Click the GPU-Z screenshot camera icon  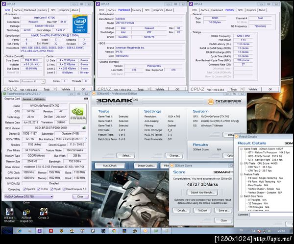(86, 98)
